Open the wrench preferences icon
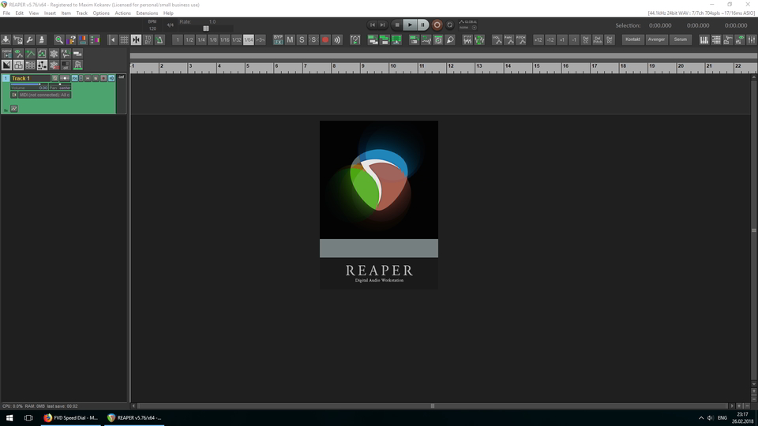This screenshot has width=758, height=426. 29,39
